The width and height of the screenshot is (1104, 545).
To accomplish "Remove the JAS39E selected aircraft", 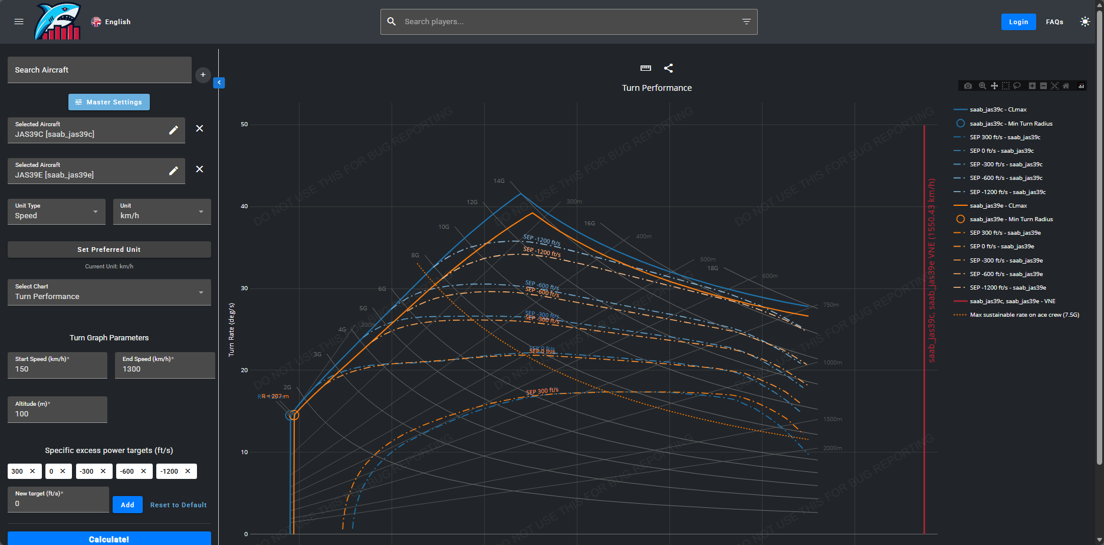I will point(199,169).
